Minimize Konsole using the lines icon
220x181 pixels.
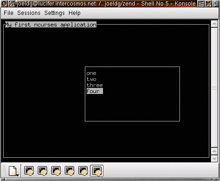pos(201,4)
